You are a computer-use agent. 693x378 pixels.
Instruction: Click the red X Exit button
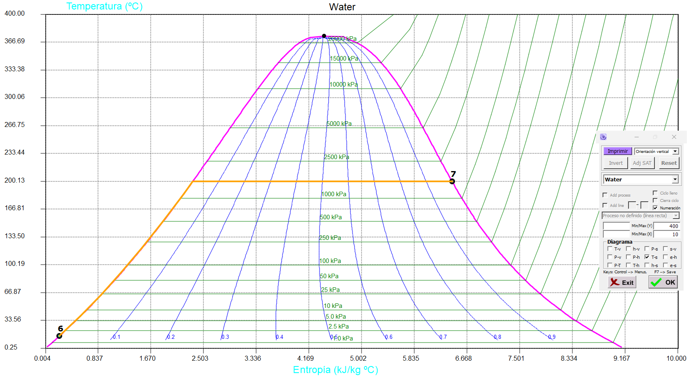click(x=622, y=282)
